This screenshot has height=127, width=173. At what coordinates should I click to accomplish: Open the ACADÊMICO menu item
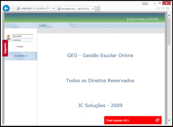21,56
